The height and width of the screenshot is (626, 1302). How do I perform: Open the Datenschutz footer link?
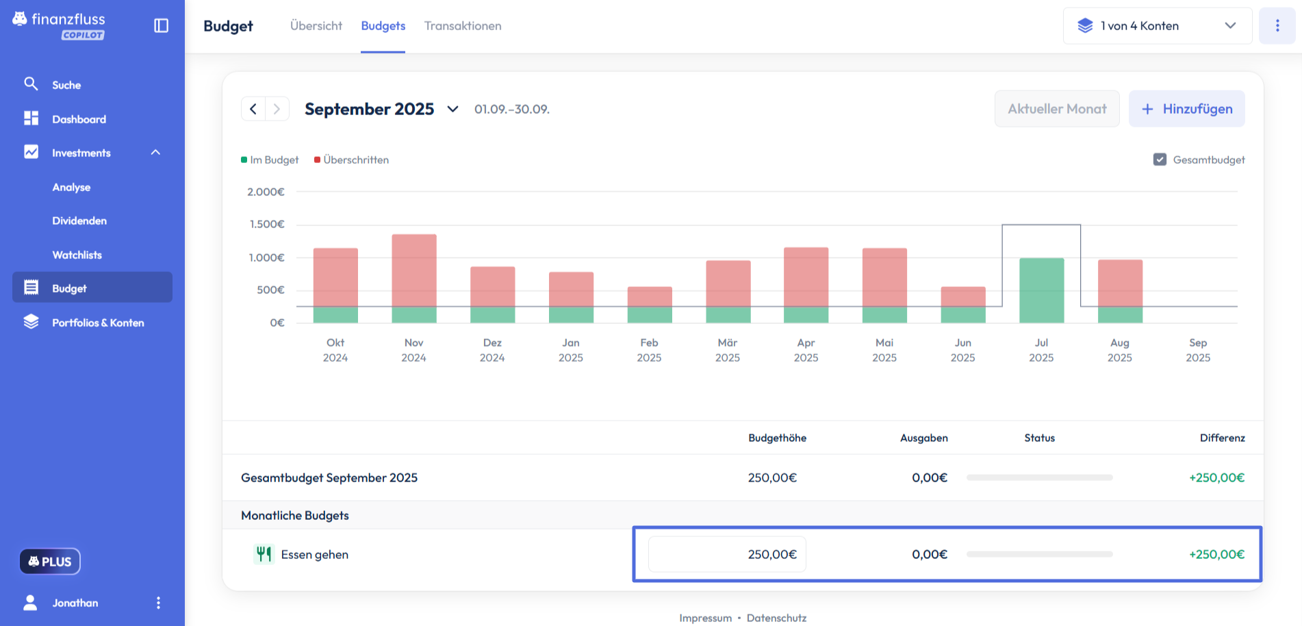776,618
